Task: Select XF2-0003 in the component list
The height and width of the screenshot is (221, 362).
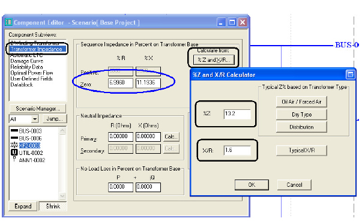Action: tap(29, 145)
